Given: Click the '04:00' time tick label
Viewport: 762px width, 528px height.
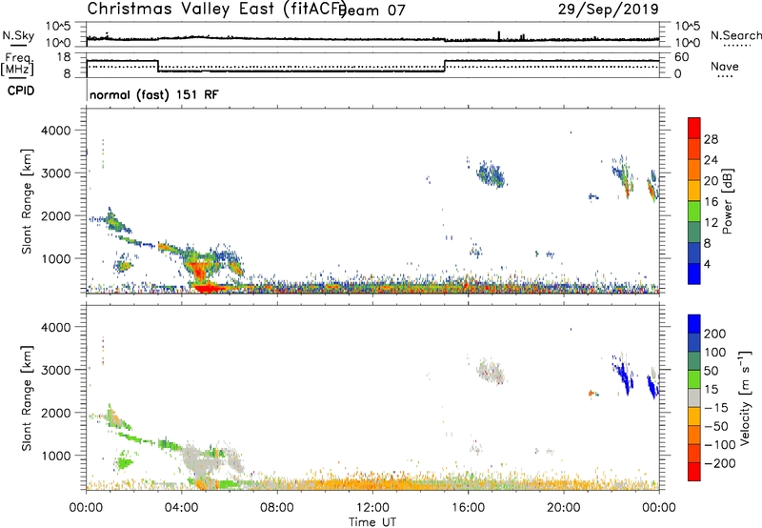Looking at the screenshot, I should pos(182,508).
